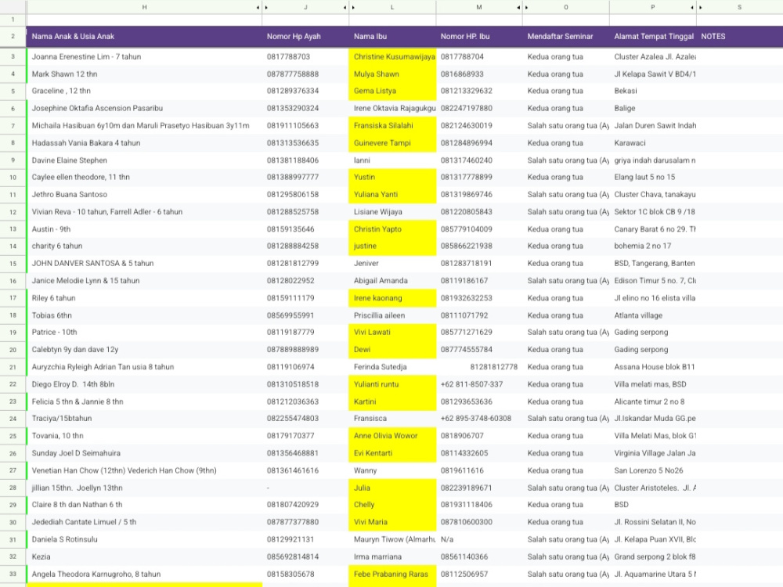
Task: Select the highlighted cell 'justine'
Action: click(x=392, y=246)
